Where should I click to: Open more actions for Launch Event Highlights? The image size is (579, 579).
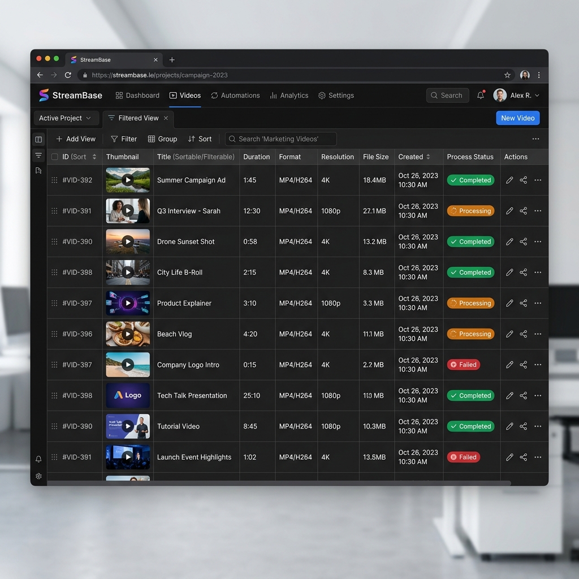(x=538, y=457)
